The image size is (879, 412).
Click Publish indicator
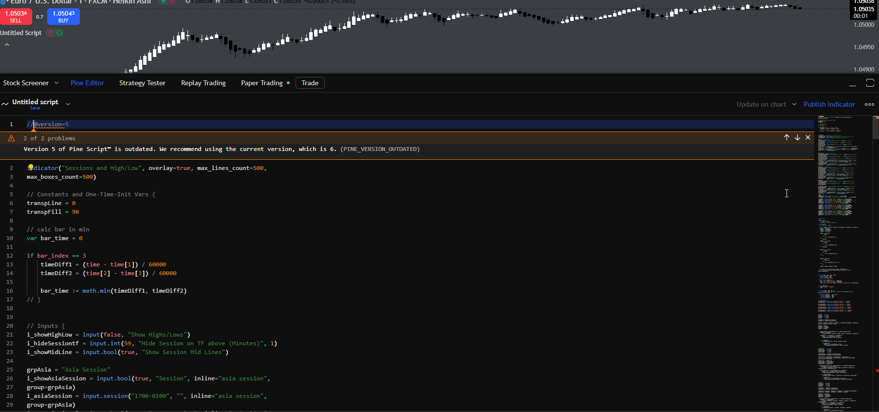(x=829, y=104)
